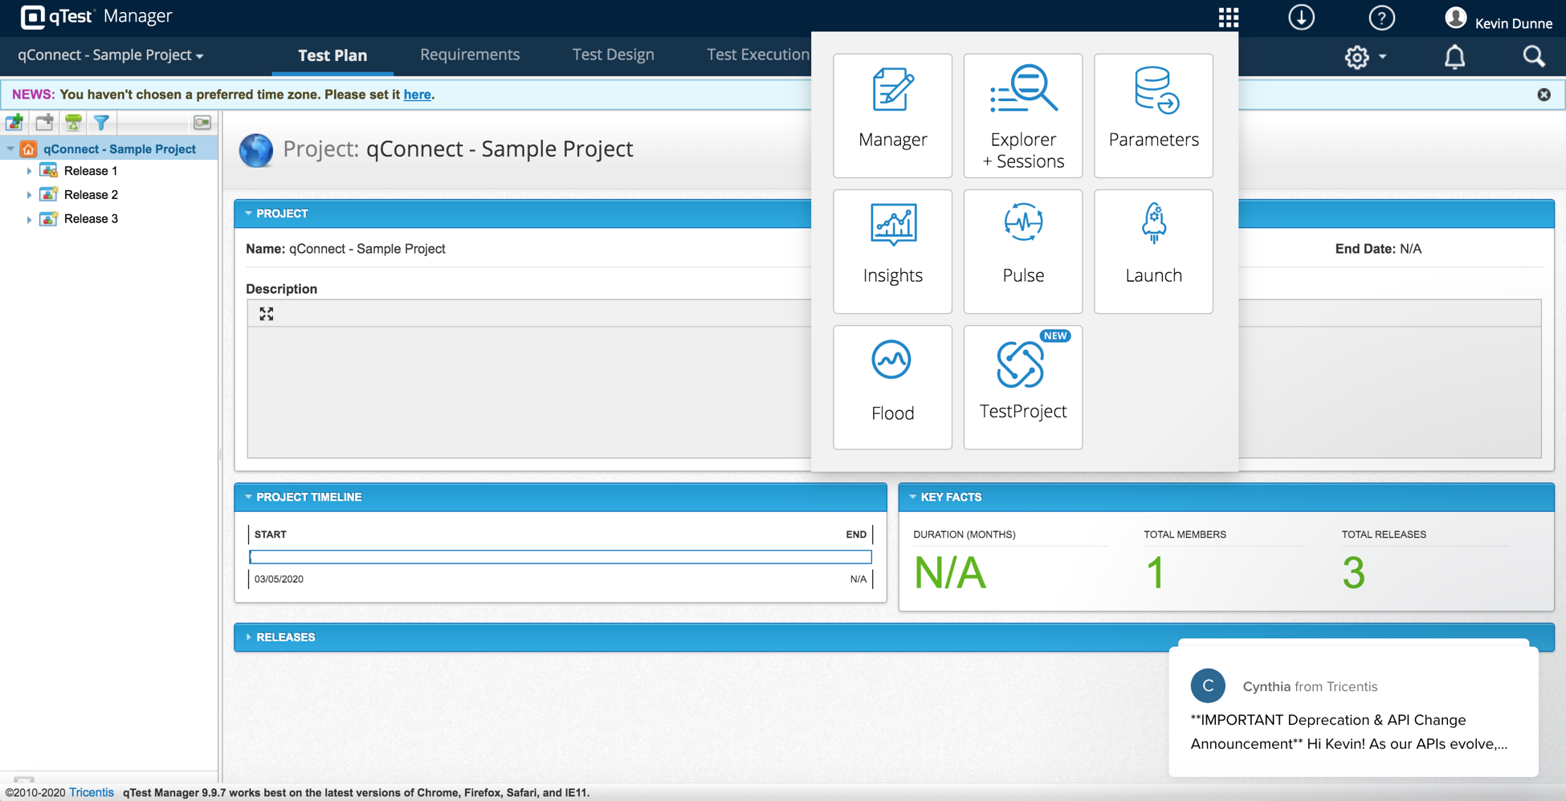
Task: Switch to the Test Design tab
Action: click(x=613, y=55)
